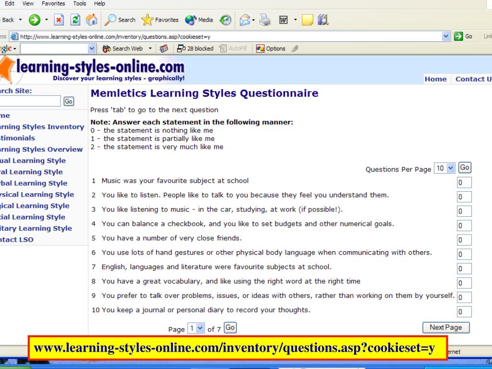Open the Favorites menu
This screenshot has width=492, height=369.
click(53, 3)
